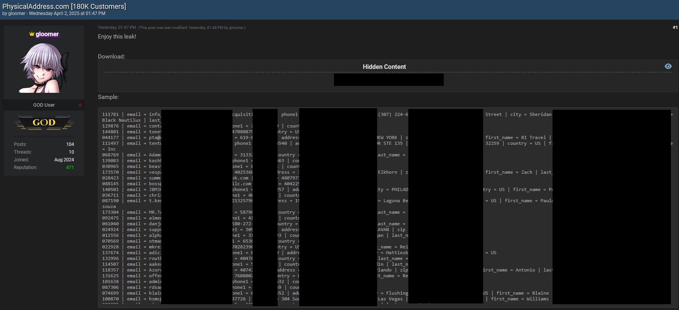This screenshot has height=310, width=679.
Task: Click the 'Hidden Content' heading
Action: [x=384, y=67]
